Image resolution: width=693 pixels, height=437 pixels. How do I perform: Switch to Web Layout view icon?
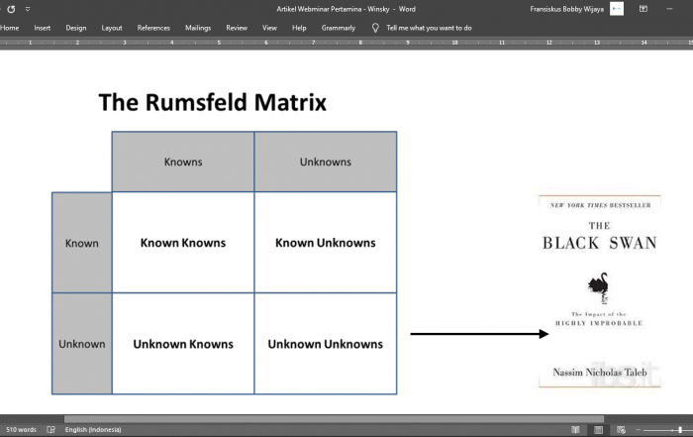pos(621,430)
